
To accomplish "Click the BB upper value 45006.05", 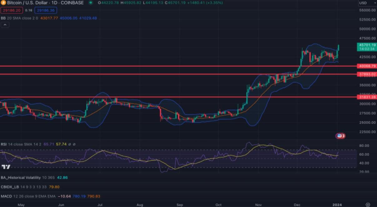I will [69, 18].
